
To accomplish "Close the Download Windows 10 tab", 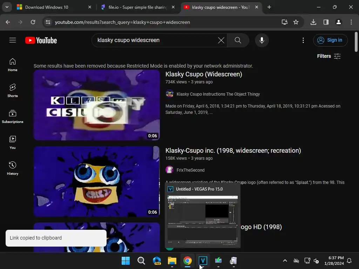I will tap(90, 7).
